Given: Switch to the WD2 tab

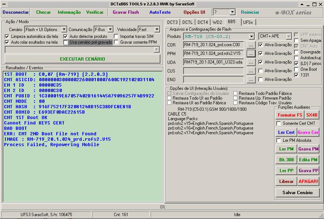Looking at the screenshot, I should (217, 22).
